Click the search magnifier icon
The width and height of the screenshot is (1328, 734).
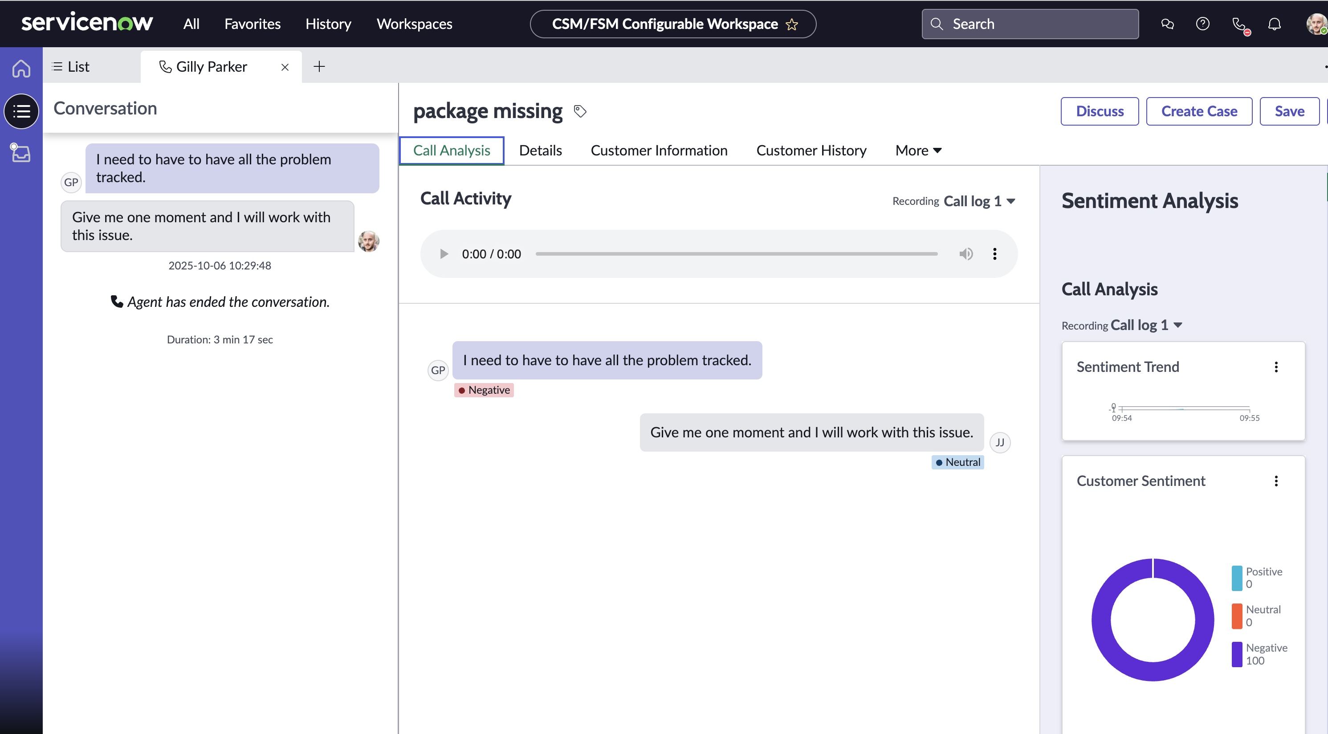click(x=936, y=24)
